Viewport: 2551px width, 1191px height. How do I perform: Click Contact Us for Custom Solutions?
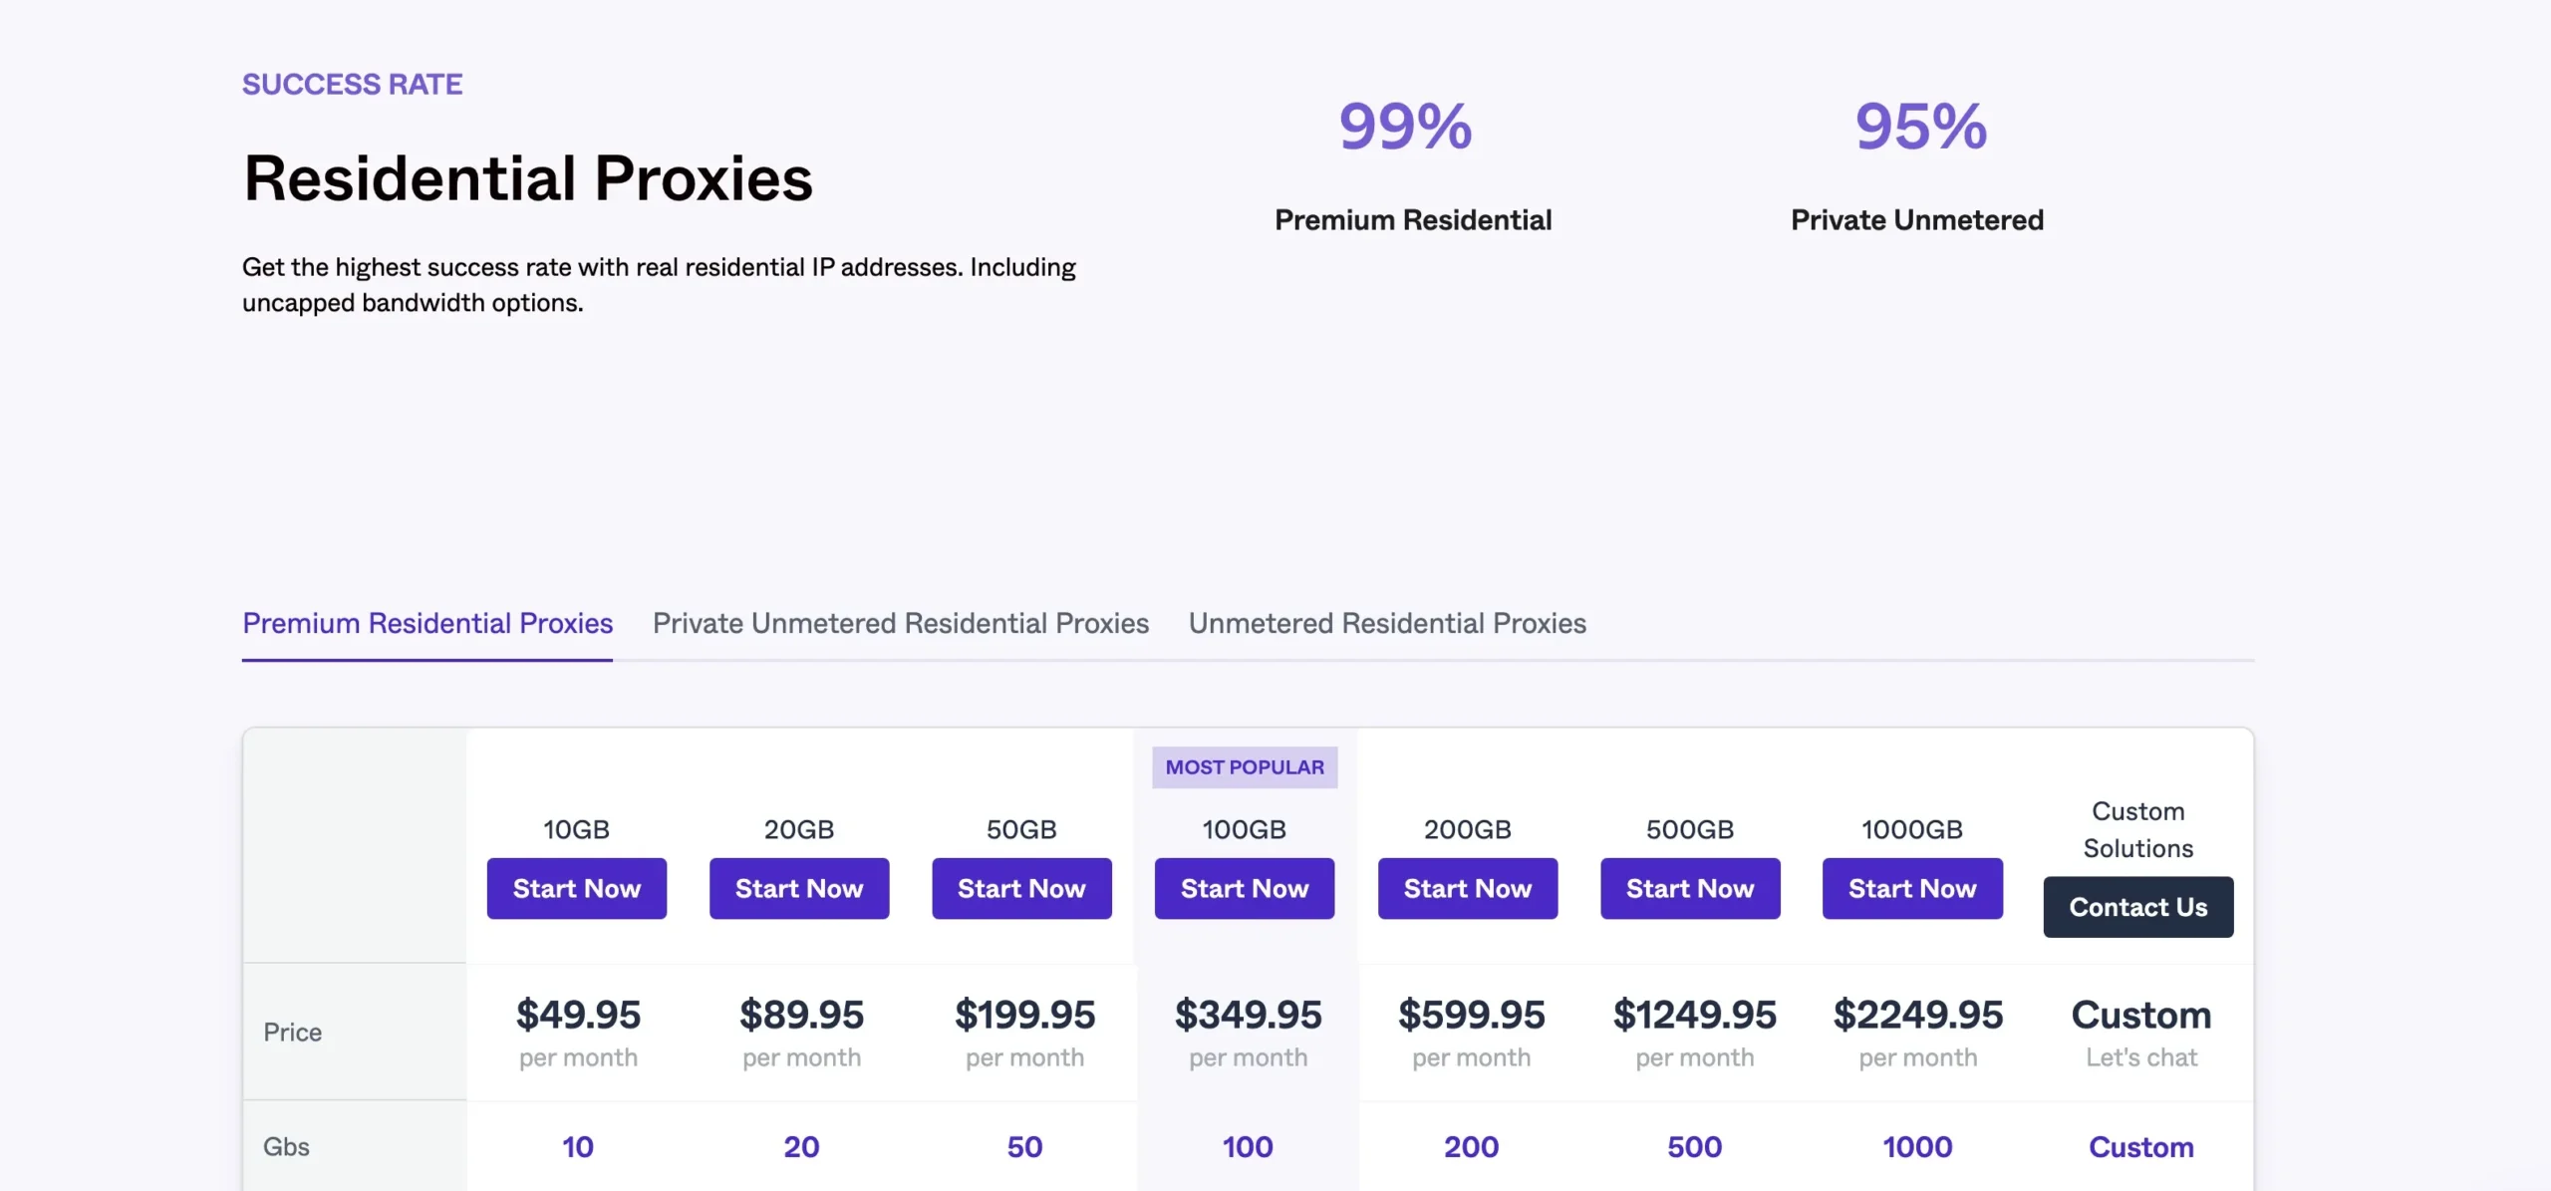coord(2137,906)
